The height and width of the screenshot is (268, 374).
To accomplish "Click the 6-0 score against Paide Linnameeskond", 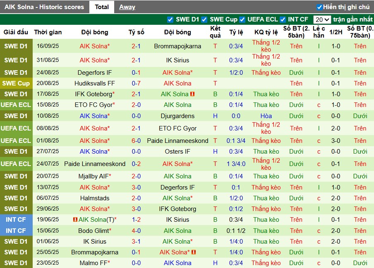I will (x=136, y=141).
